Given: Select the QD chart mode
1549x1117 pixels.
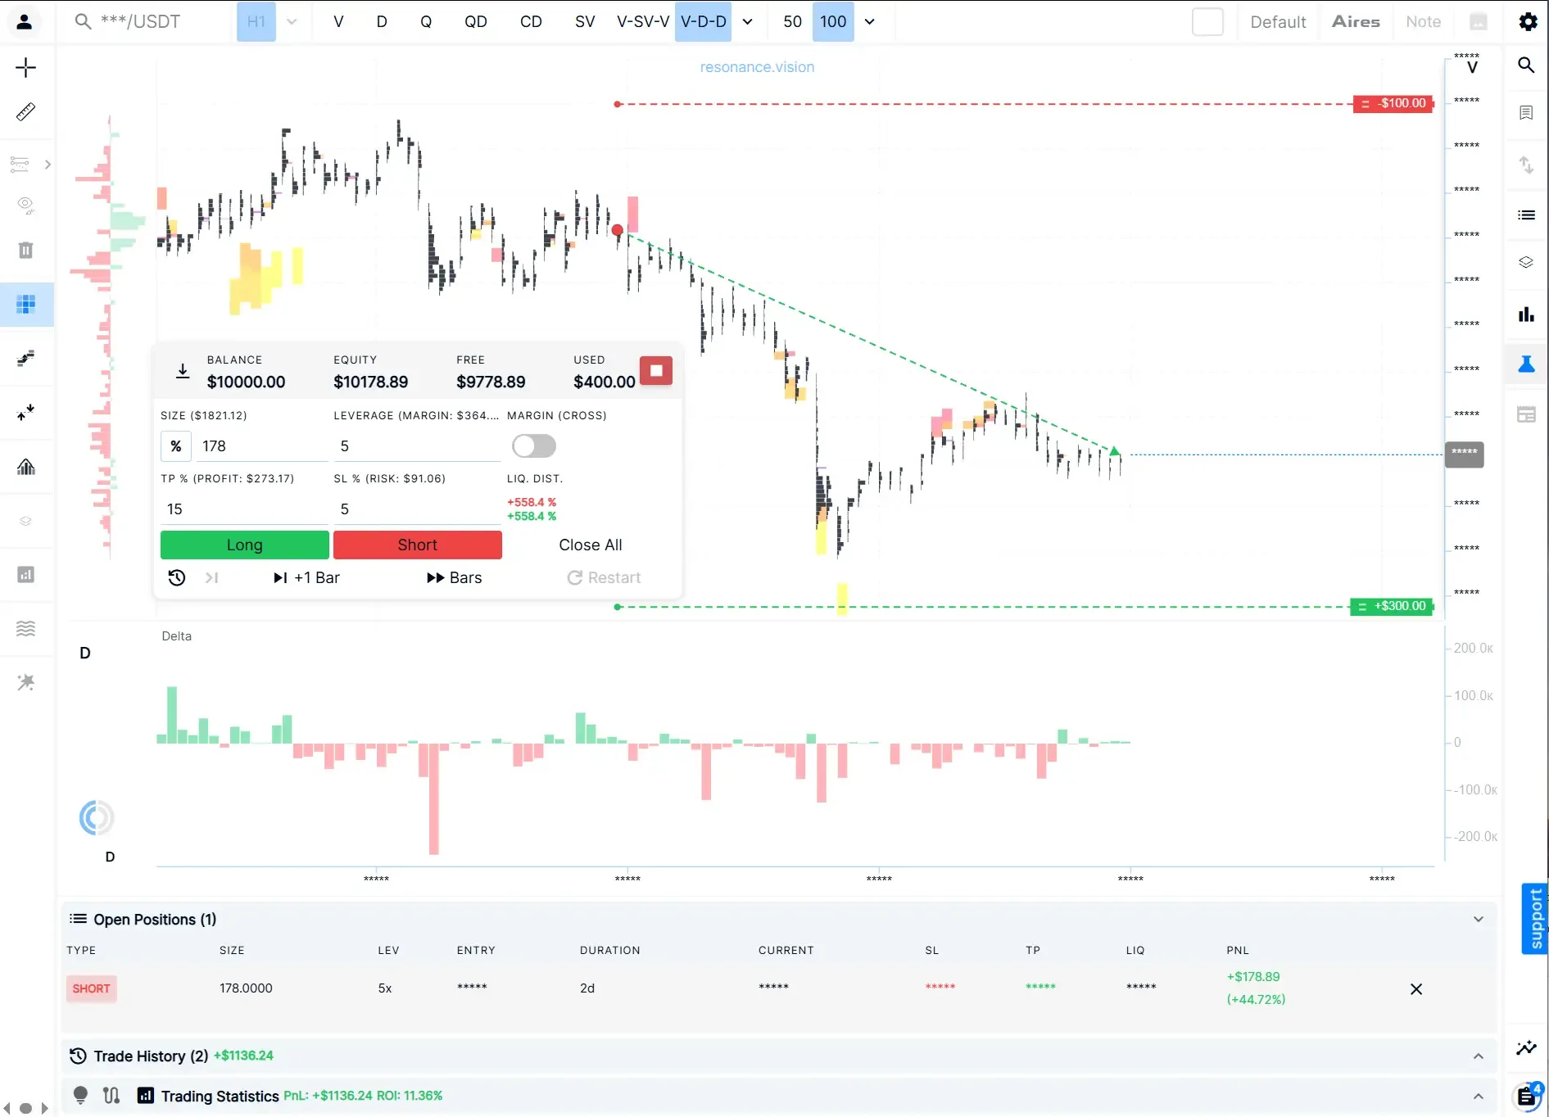Looking at the screenshot, I should point(476,22).
